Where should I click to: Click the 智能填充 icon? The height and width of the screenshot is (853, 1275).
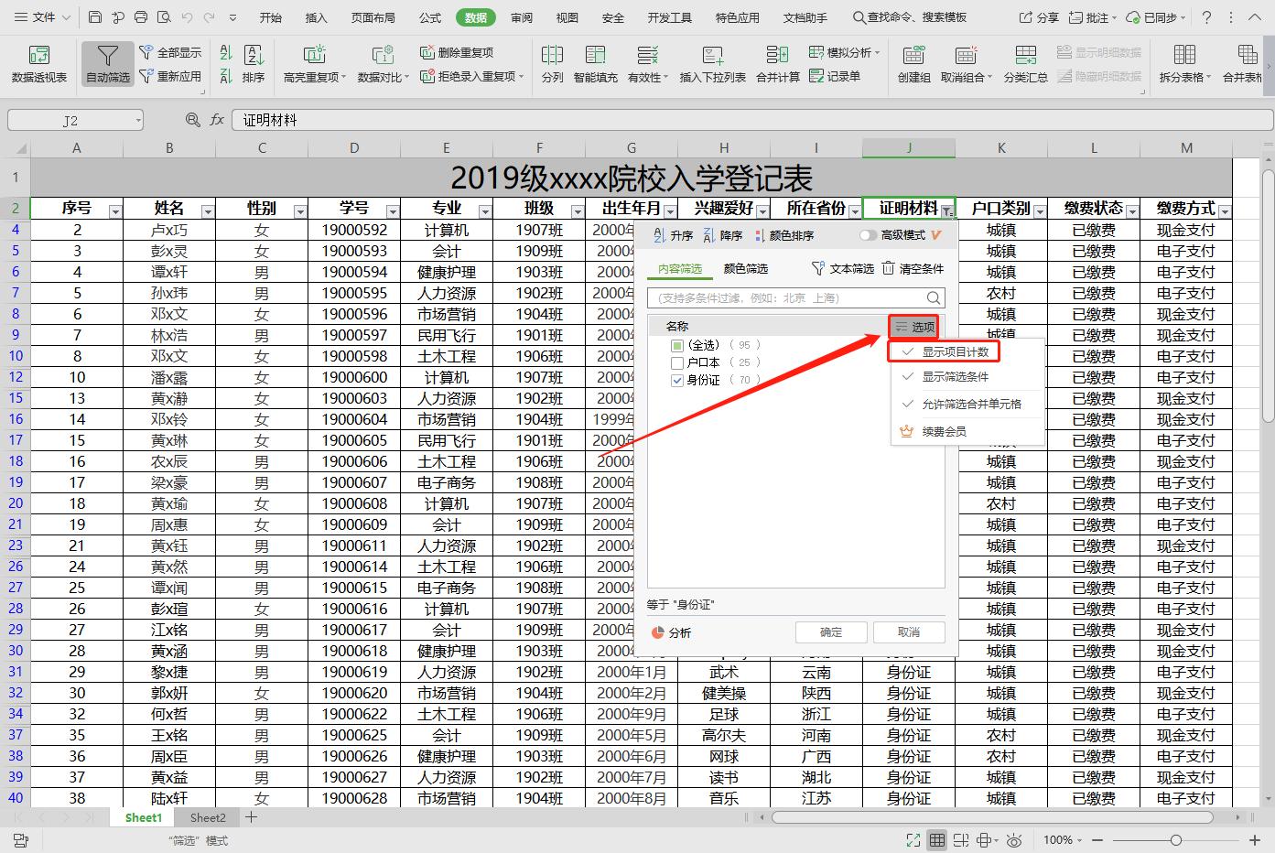(x=595, y=64)
